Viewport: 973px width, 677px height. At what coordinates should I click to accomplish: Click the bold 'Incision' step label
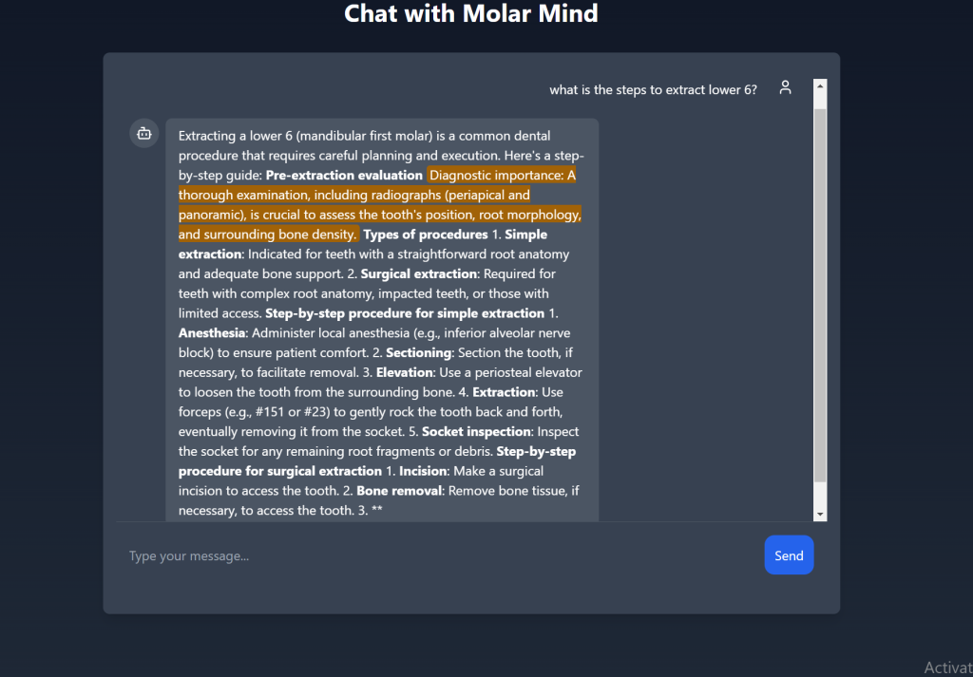(422, 471)
